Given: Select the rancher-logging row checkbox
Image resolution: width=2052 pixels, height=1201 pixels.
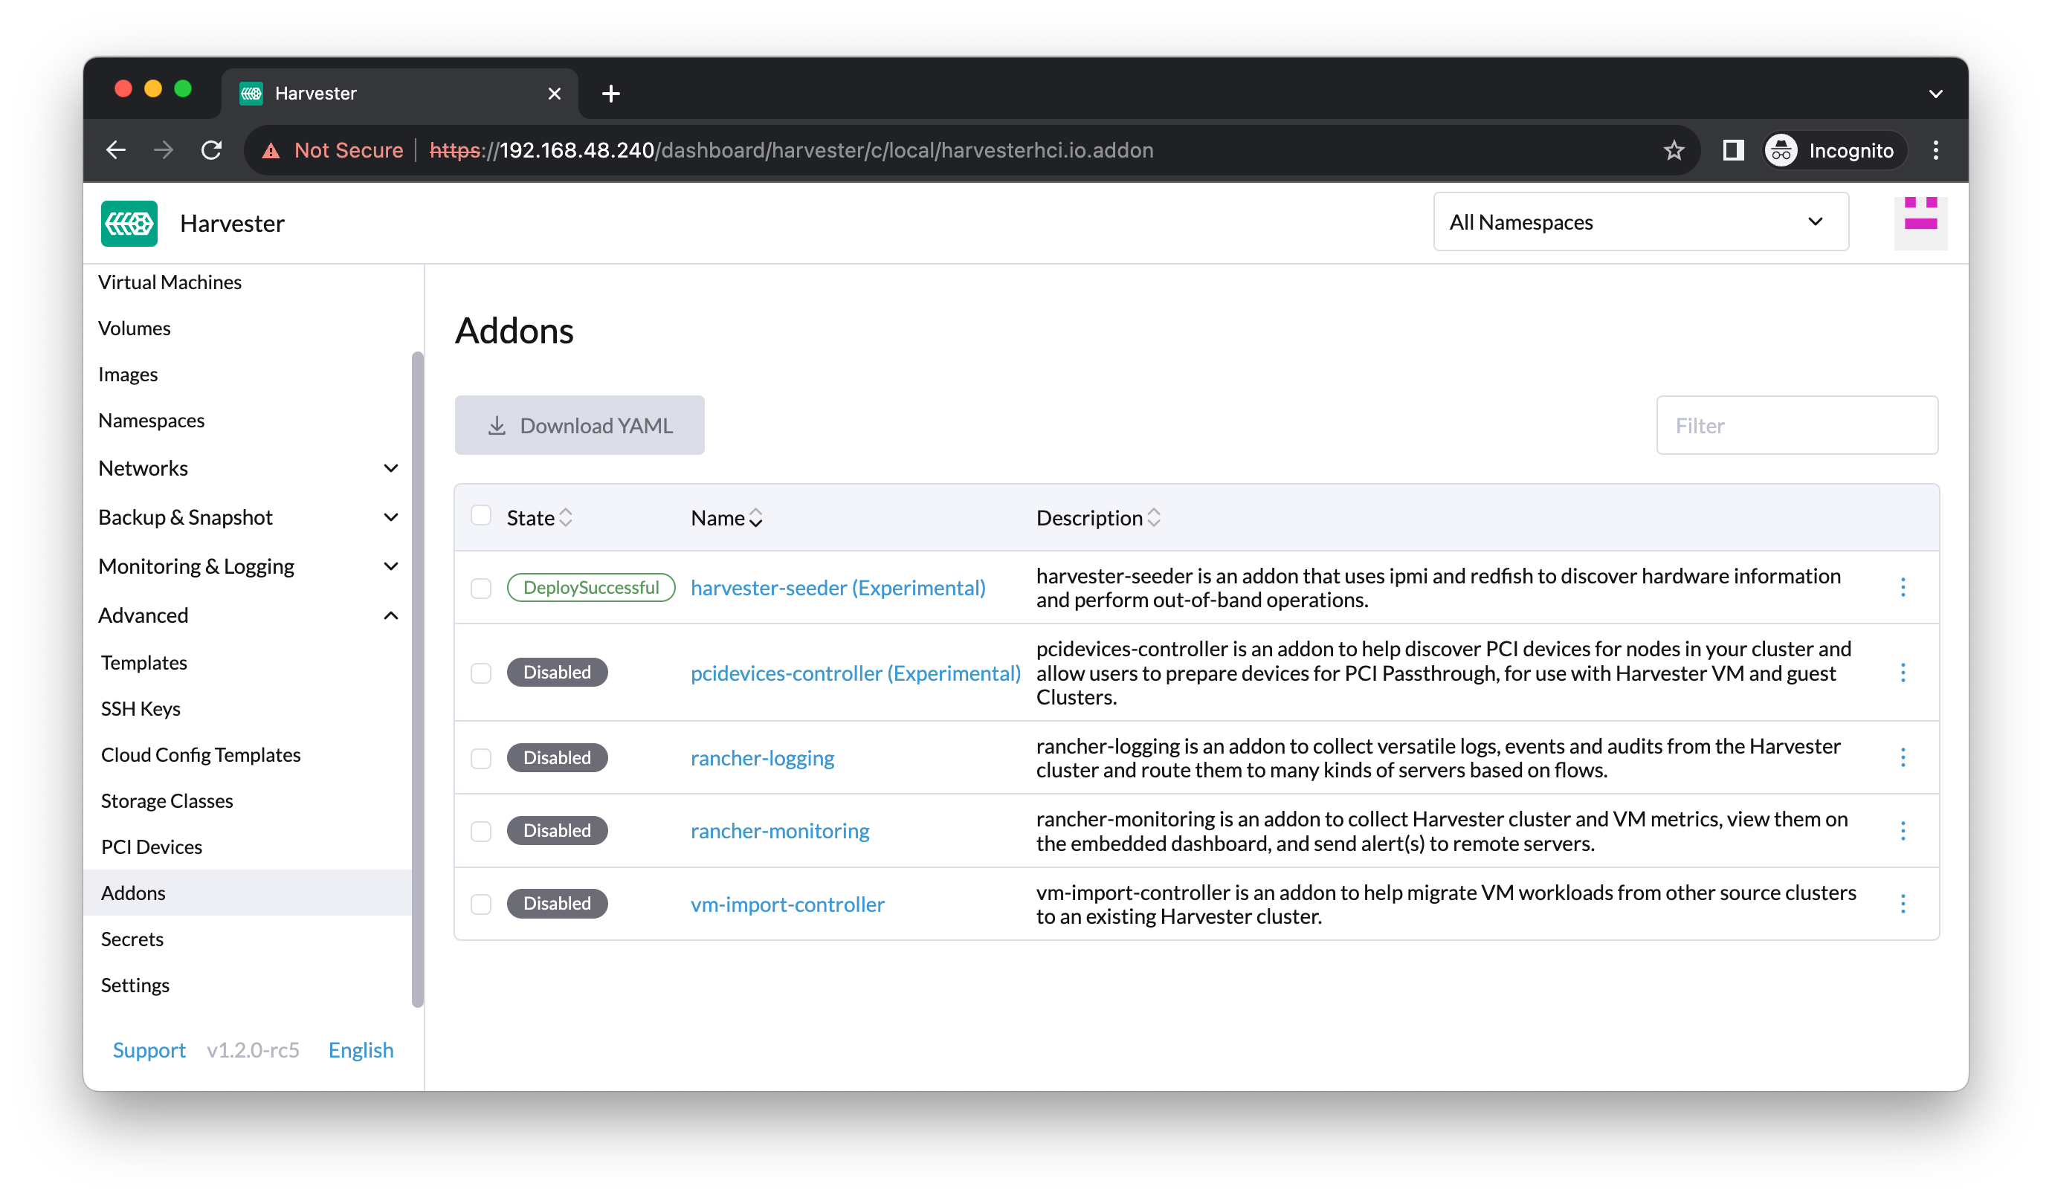Looking at the screenshot, I should pos(481,758).
